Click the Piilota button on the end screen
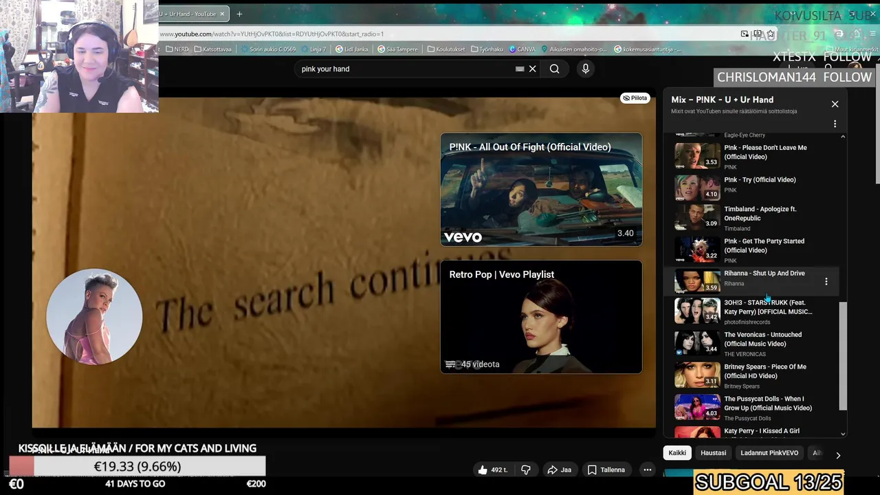The image size is (880, 495). (635, 98)
